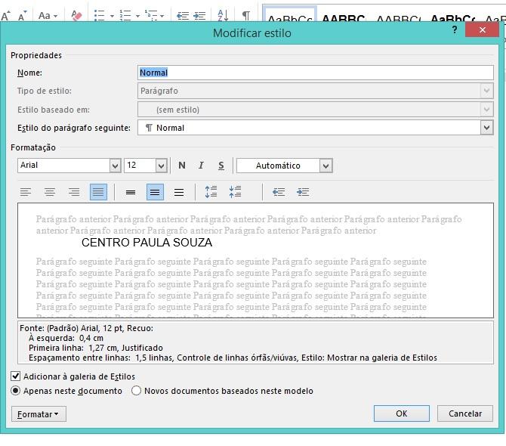Increase paragraph indent
Image resolution: width=506 pixels, height=446 pixels.
tap(303, 193)
